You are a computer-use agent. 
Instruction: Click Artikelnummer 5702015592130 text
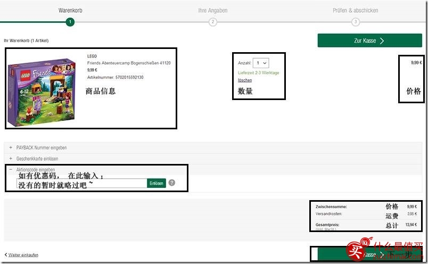pyautogui.click(x=115, y=77)
